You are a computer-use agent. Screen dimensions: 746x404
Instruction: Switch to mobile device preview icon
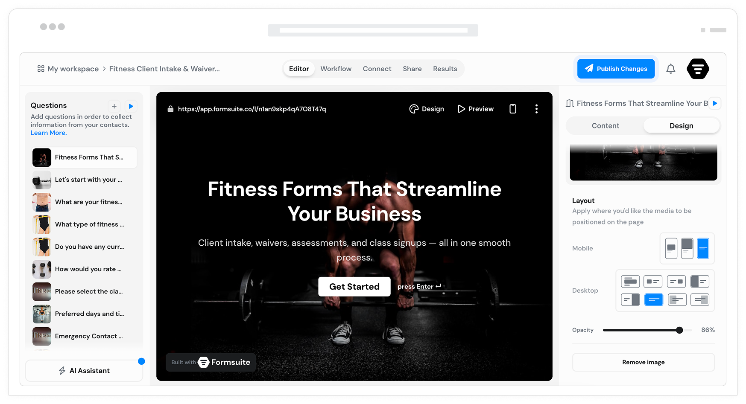pyautogui.click(x=512, y=109)
